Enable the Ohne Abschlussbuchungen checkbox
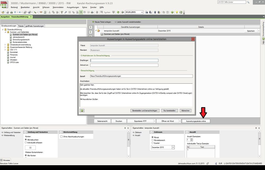 62,137
